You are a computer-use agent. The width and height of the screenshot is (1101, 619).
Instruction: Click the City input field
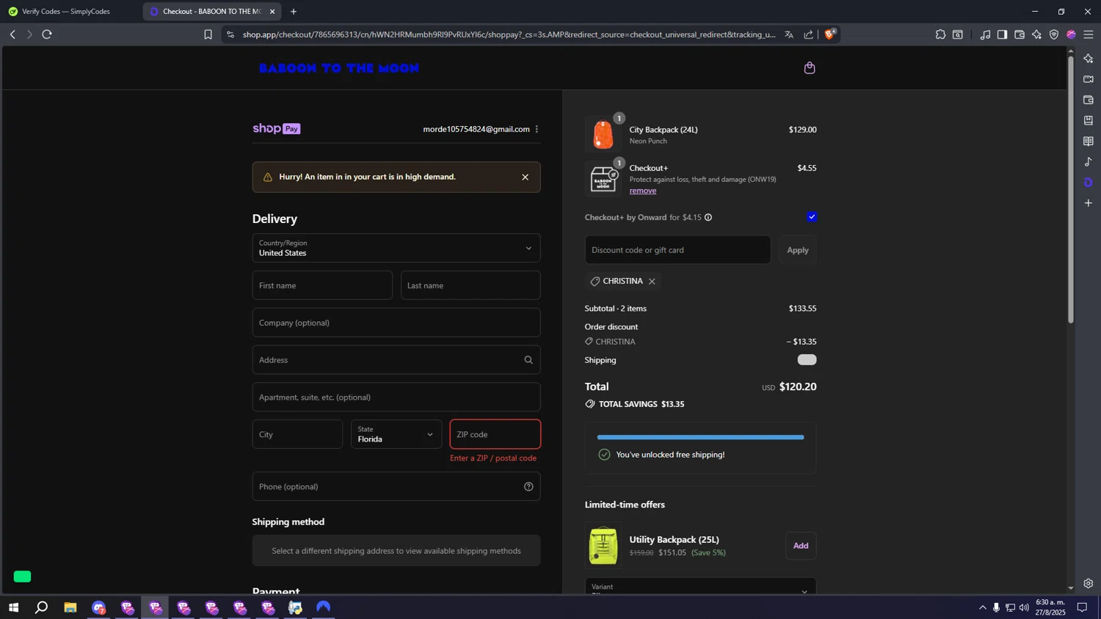pos(297,434)
